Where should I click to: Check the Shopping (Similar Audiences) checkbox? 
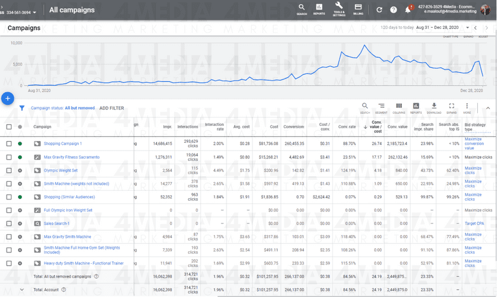point(9,197)
